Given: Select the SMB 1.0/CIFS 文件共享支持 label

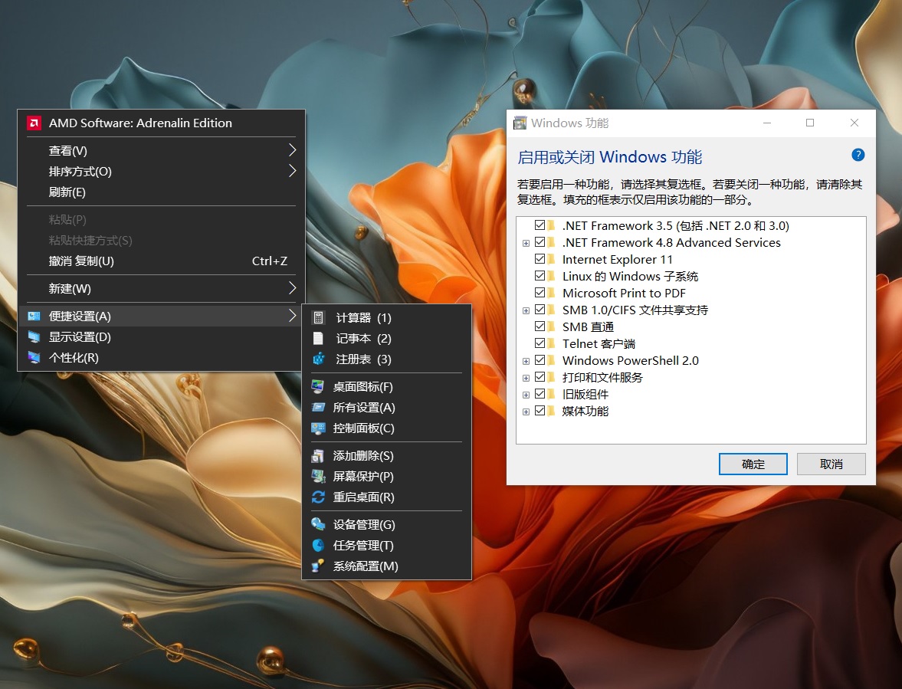Looking at the screenshot, I should click(635, 310).
